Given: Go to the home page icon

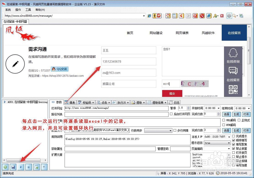Looking at the screenshot, I should (168, 16).
